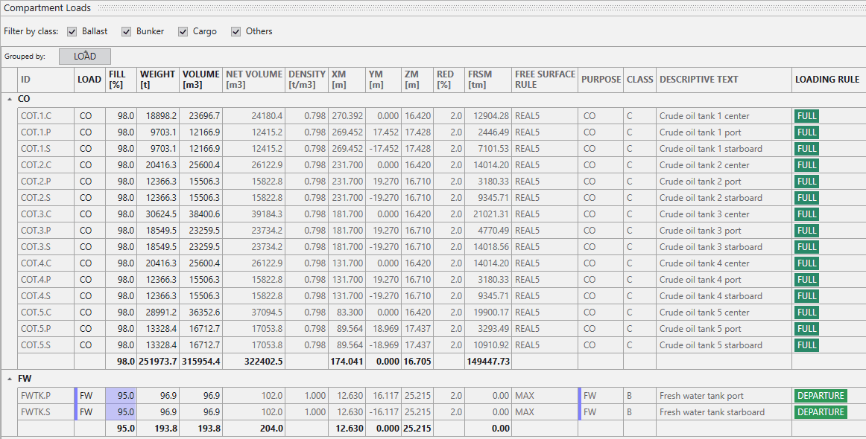The image size is (866, 439).
Task: Click the description 'Fresh water tank starboard'
Action: tap(712, 412)
